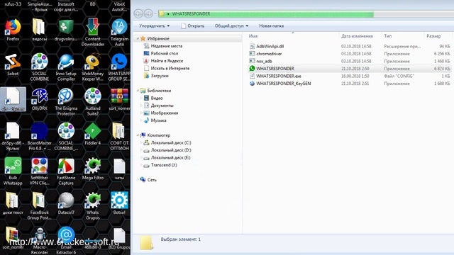The height and width of the screenshot is (255, 454).
Task: Select Изображения library
Action: [x=164, y=113]
